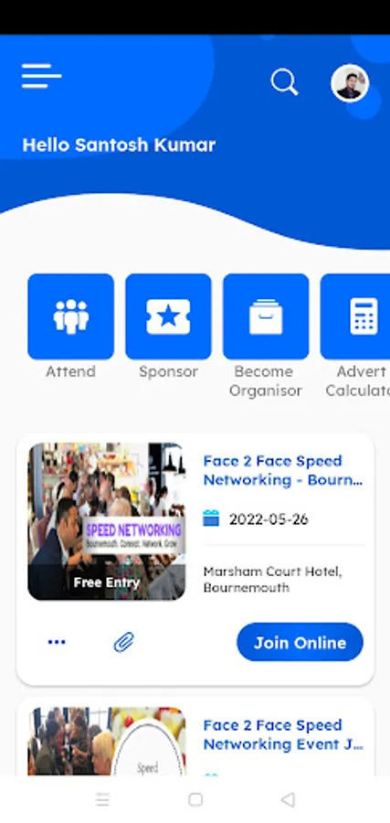Viewport: 390px width, 823px height.
Task: View the Speed Networking Bournemouth event image
Action: 107,522
